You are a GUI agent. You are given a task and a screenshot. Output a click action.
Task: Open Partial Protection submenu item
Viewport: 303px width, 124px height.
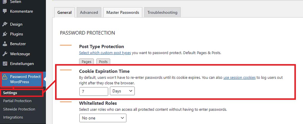(x=17, y=101)
